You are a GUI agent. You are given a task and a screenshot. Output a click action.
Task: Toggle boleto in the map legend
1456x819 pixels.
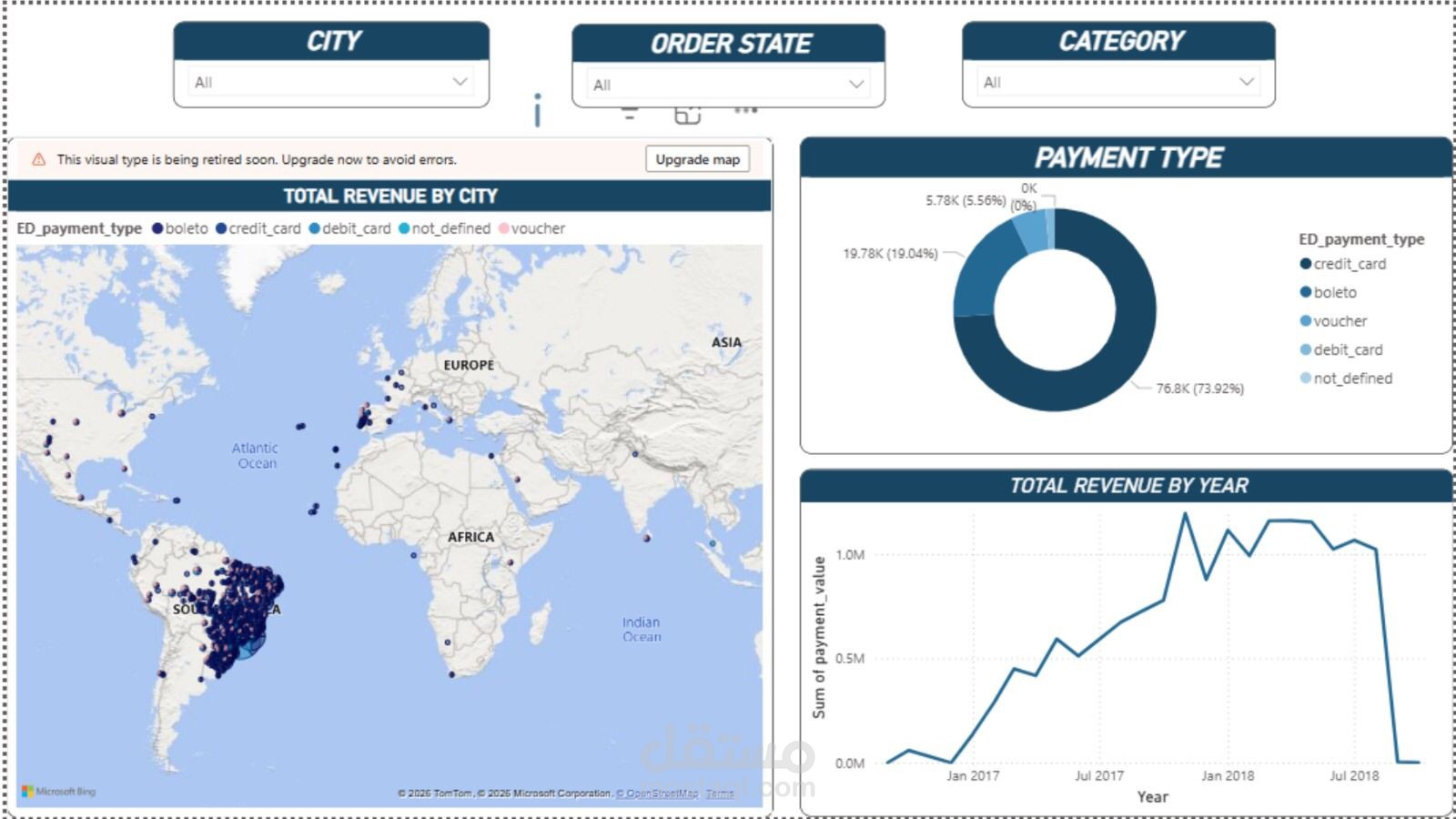tap(183, 227)
